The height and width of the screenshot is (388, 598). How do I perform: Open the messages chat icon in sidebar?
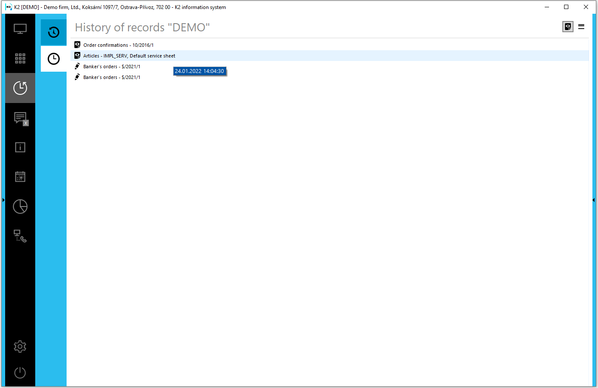tap(20, 118)
